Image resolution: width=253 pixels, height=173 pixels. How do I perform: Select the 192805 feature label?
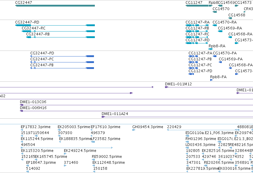coord(193,151)
